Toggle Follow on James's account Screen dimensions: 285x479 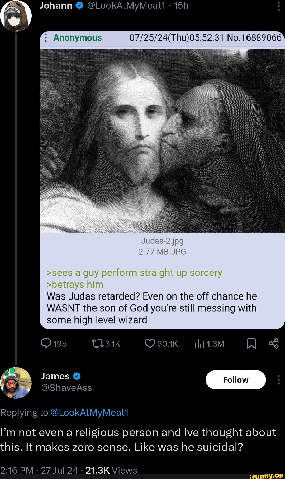(236, 380)
